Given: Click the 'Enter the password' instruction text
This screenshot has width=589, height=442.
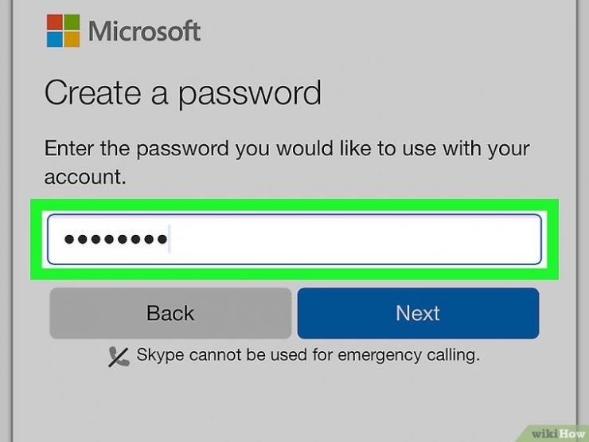Looking at the screenshot, I should pyautogui.click(x=287, y=162).
